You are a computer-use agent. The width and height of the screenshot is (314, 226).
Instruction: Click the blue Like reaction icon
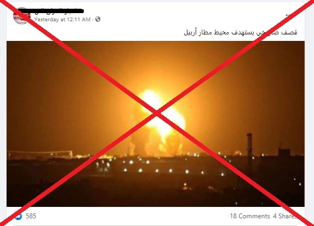(x=18, y=216)
